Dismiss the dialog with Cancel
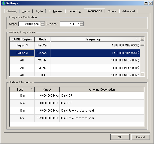Viewport: 154px width, 144px height. click(x=141, y=137)
